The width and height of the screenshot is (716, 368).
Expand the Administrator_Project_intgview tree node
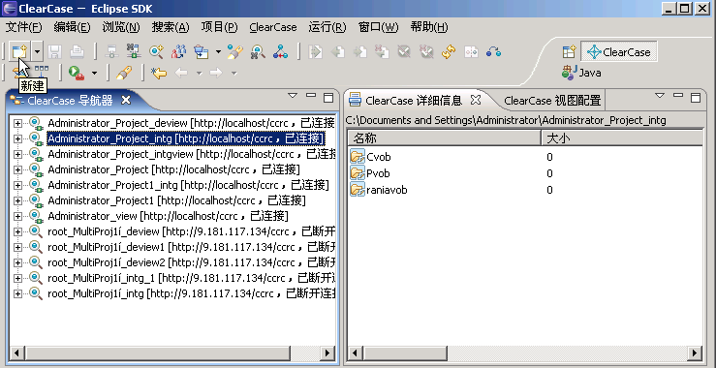(x=17, y=154)
